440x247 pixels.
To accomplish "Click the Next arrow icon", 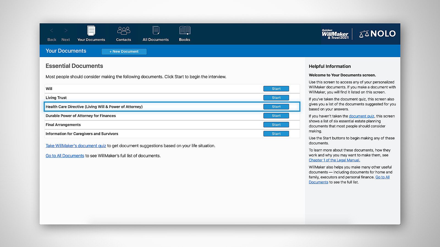I will tap(66, 30).
